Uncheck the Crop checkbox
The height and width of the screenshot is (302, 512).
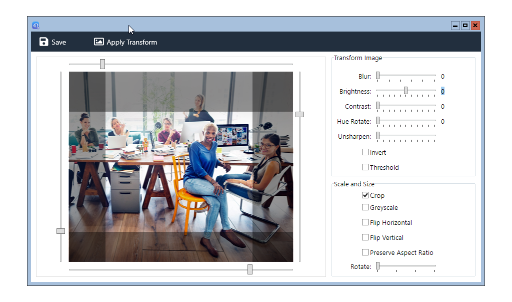tap(365, 195)
